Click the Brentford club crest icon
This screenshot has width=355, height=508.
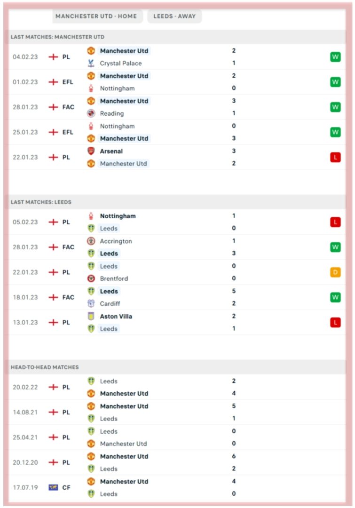[91, 278]
